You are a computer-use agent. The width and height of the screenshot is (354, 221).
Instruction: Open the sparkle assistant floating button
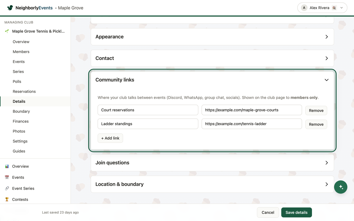pyautogui.click(x=341, y=187)
